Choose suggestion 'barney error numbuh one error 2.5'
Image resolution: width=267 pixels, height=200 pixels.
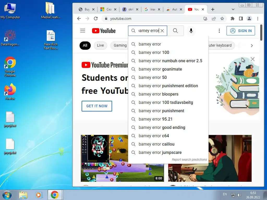tap(168, 61)
